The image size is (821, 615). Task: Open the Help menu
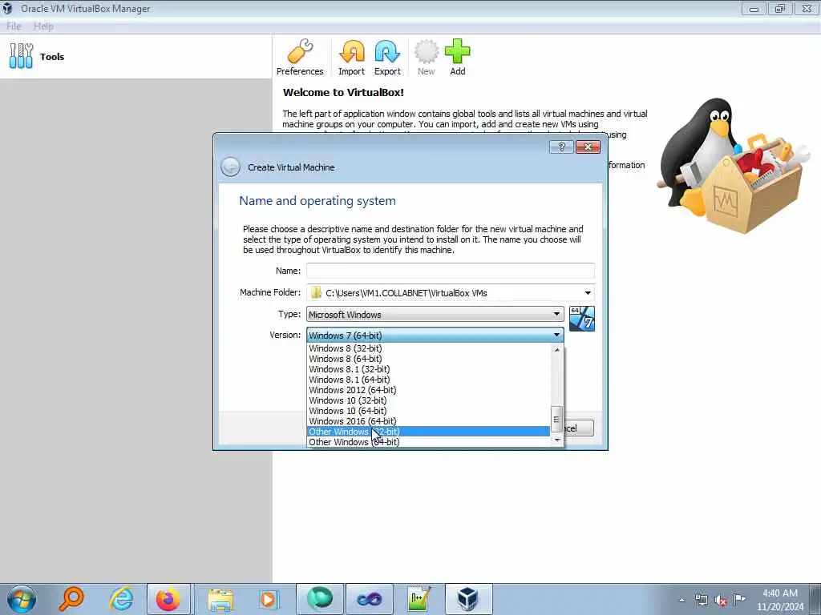click(43, 26)
